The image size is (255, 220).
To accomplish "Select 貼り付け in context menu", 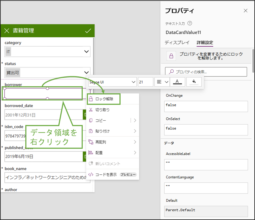I will (113, 131).
